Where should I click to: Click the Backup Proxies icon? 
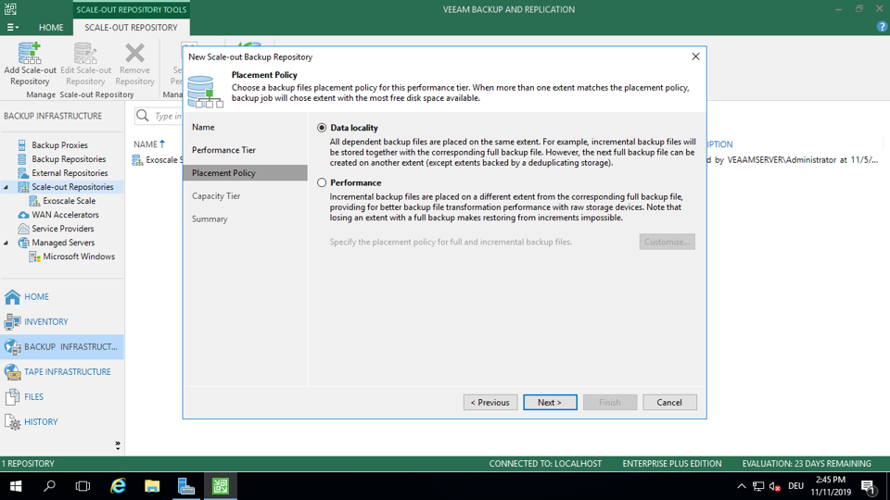(22, 145)
